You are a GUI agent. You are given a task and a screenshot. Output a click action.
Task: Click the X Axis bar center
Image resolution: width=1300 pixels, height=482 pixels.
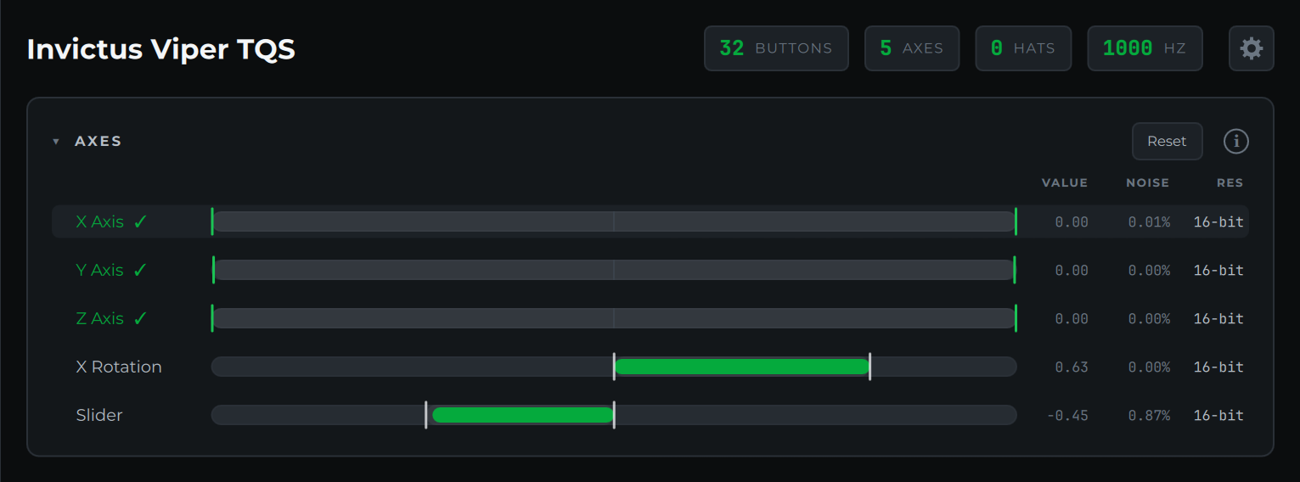[x=614, y=221]
